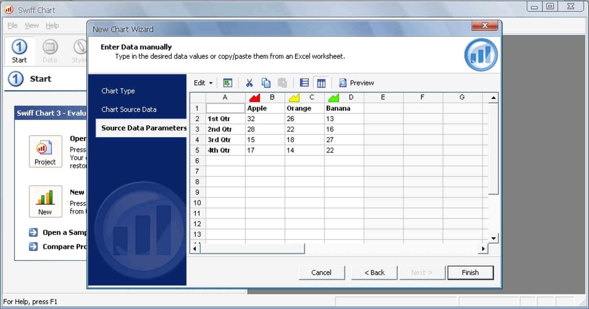Viewport: 589px width, 309px height.
Task: Click the yellow series icon on column C
Action: [x=294, y=97]
